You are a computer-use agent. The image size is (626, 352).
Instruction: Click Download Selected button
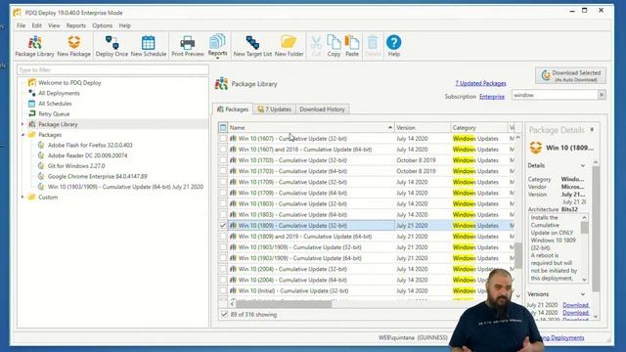click(571, 75)
